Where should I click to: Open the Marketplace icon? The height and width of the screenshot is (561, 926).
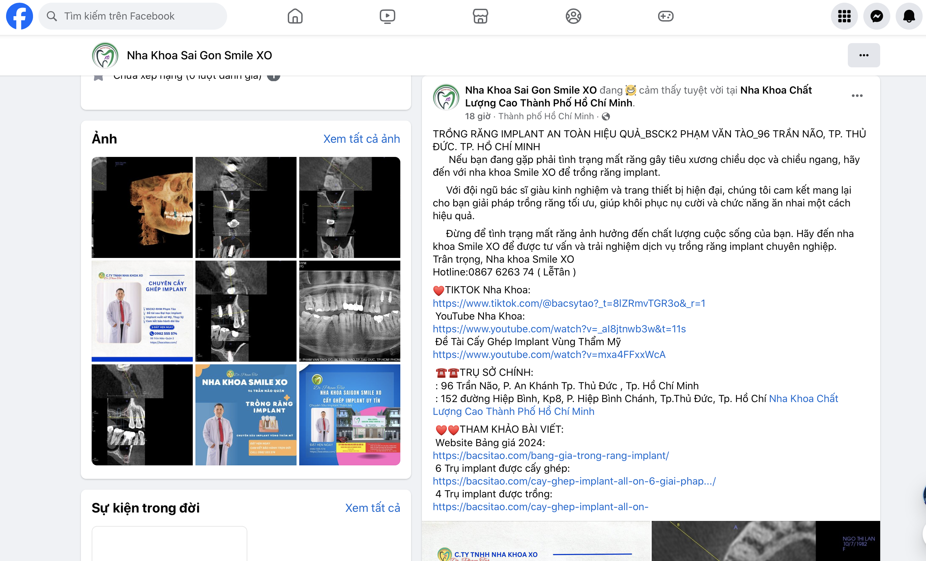[480, 16]
